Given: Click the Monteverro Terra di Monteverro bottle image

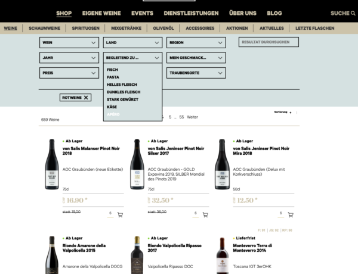Looking at the screenshot, I should pos(222,256).
